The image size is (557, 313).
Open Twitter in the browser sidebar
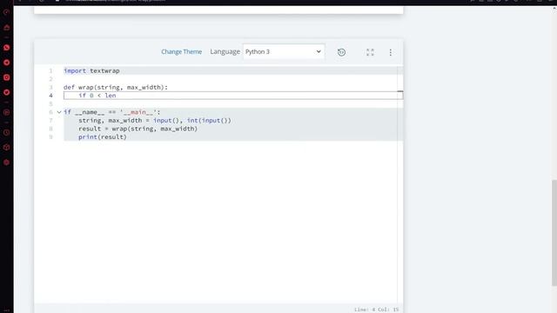[x=6, y=92]
